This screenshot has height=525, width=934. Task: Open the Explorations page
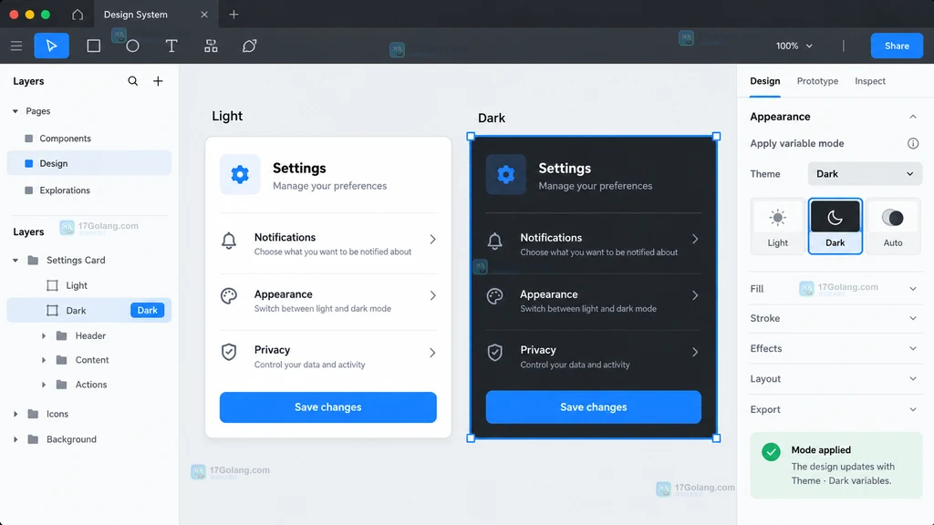pyautogui.click(x=89, y=190)
